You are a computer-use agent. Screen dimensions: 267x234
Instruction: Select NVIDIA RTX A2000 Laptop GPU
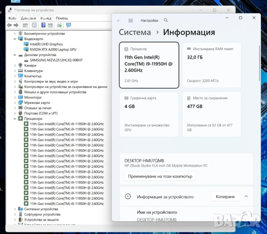(x=53, y=49)
